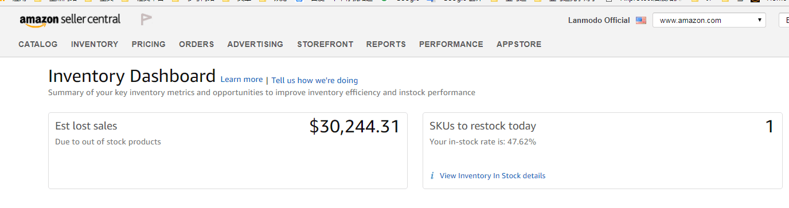Open the PRICING menu

(149, 44)
